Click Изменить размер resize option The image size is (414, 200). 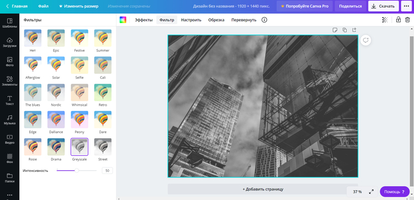79,6
